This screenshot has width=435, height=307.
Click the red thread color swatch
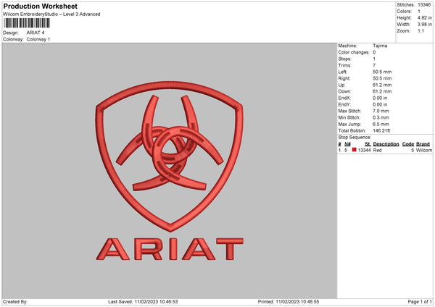point(355,150)
